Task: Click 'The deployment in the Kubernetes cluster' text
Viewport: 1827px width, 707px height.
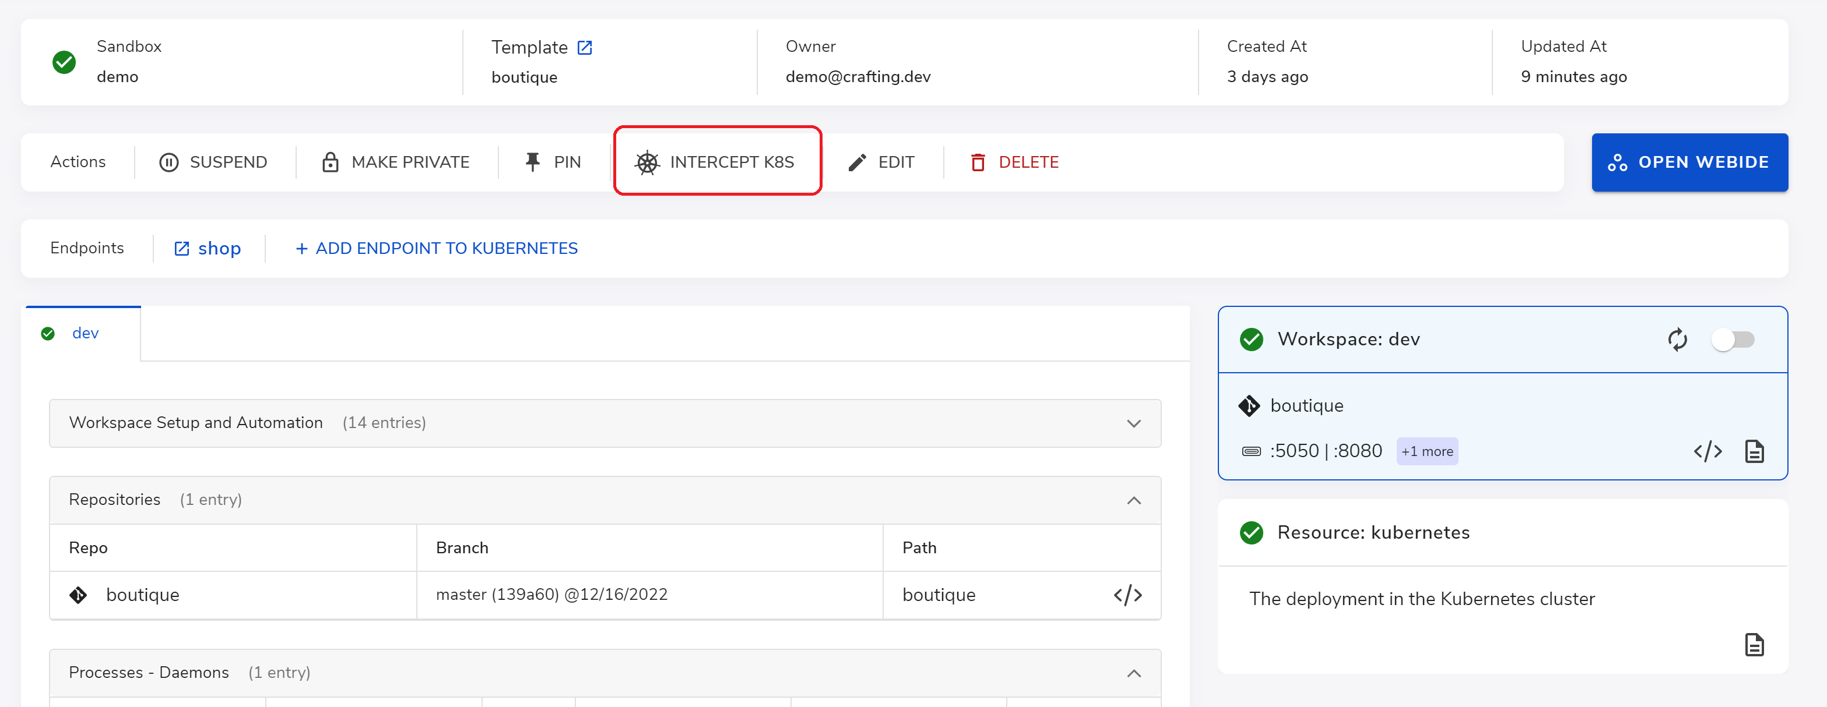Action: [1421, 599]
